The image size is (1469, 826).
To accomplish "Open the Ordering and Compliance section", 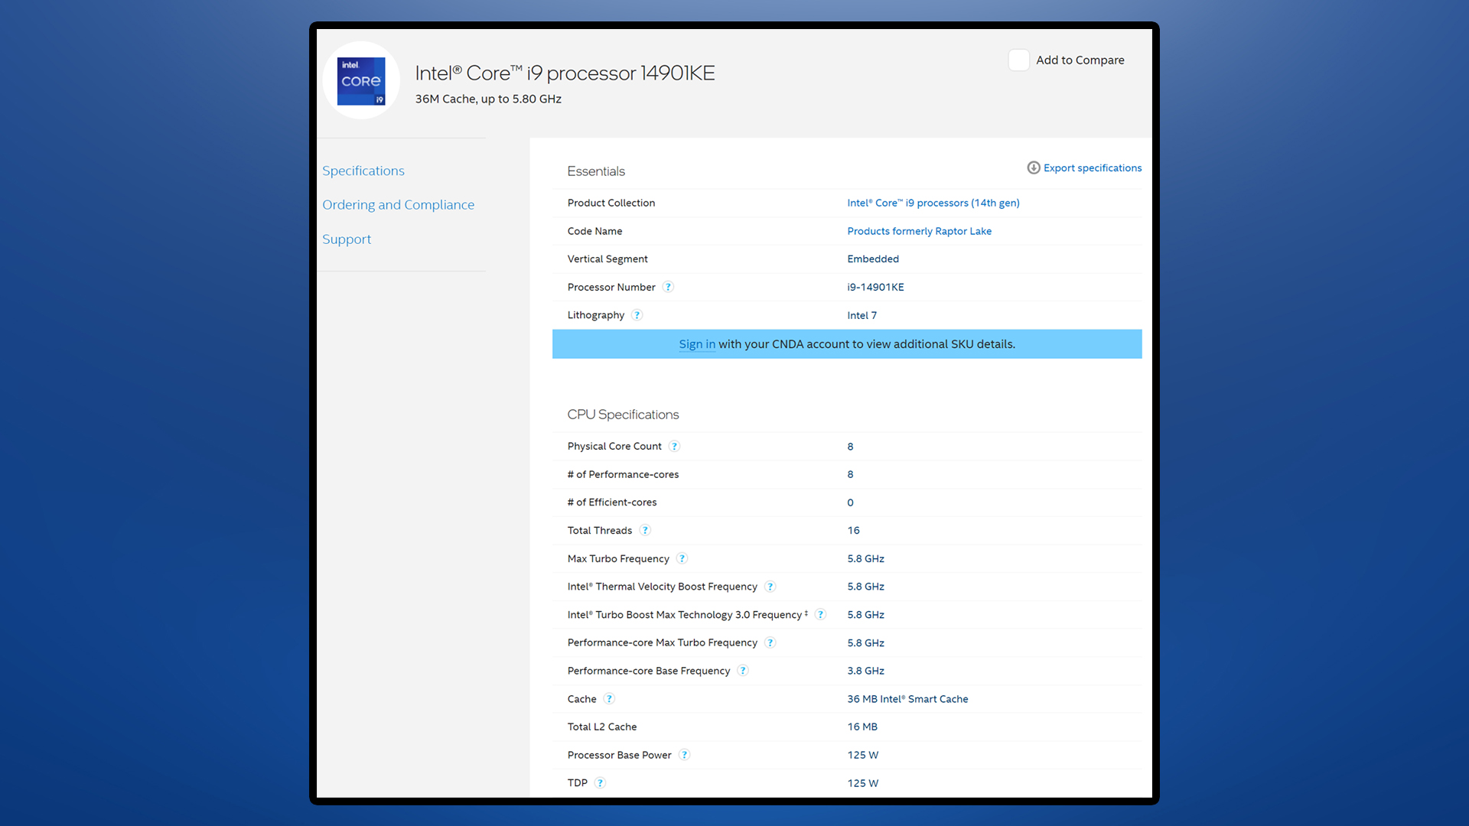I will point(398,203).
